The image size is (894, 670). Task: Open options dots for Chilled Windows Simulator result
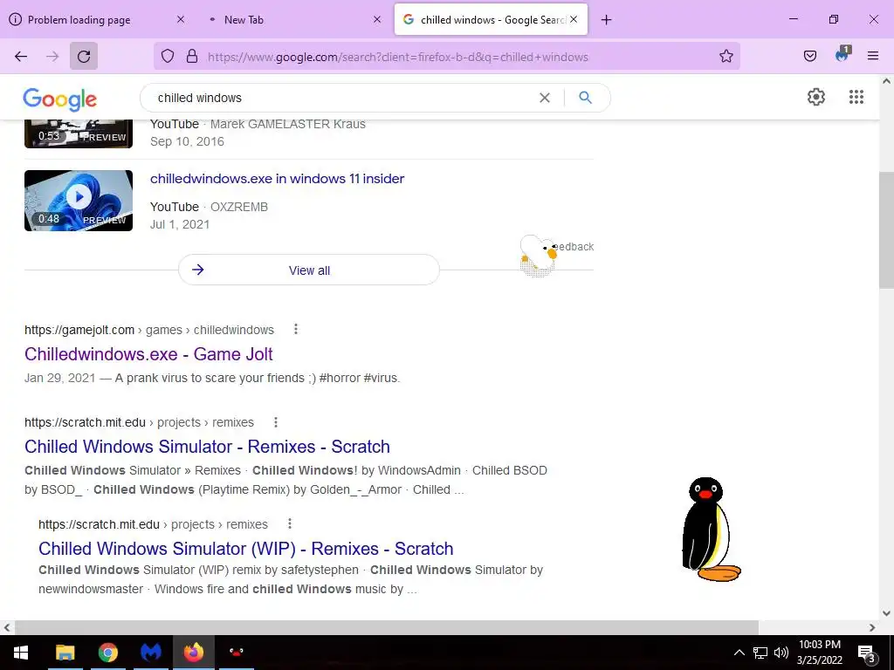click(x=276, y=422)
